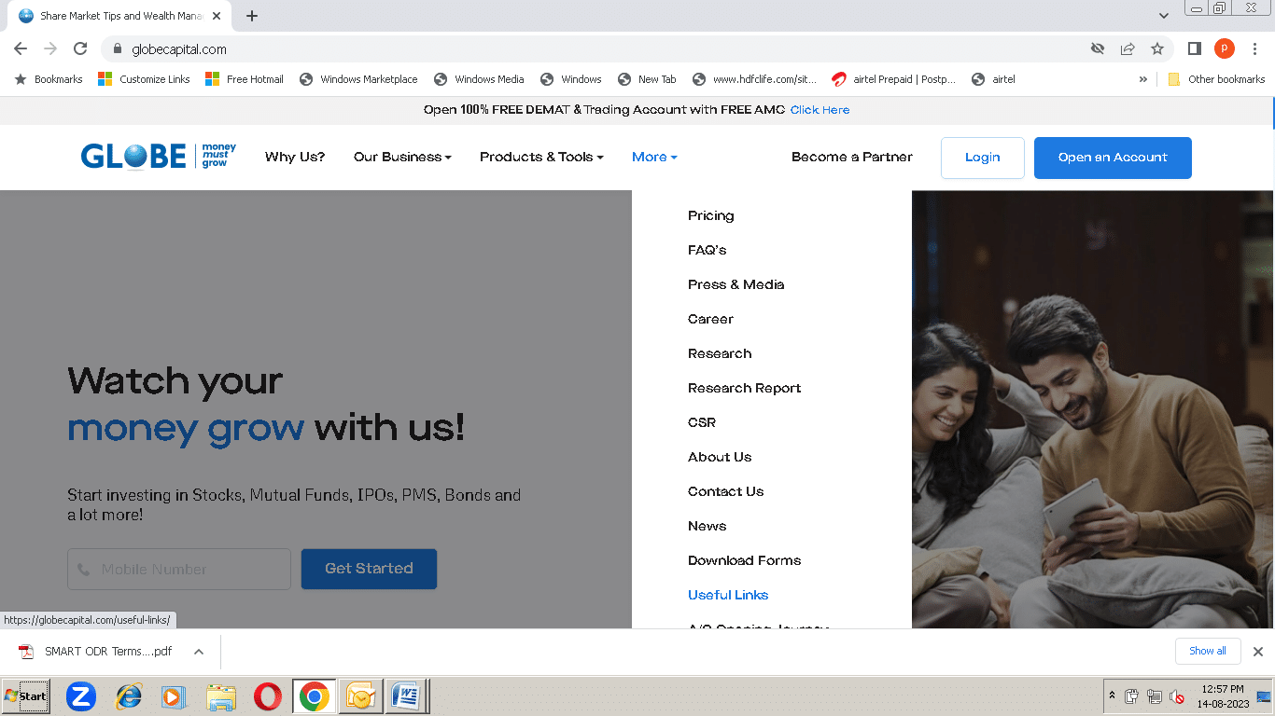Click the GLOBE logo
This screenshot has width=1275, height=716.
click(159, 157)
